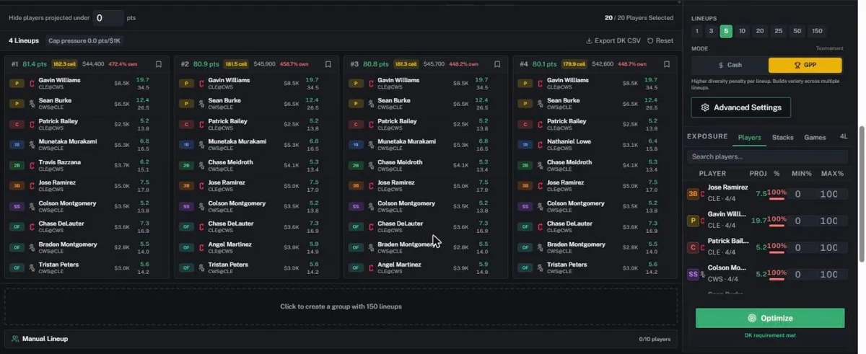This screenshot has width=866, height=354.
Task: Set hide players projected under points field
Action: [x=108, y=18]
